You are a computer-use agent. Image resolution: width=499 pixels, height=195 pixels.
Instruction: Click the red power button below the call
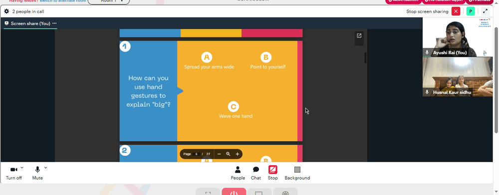(234, 192)
